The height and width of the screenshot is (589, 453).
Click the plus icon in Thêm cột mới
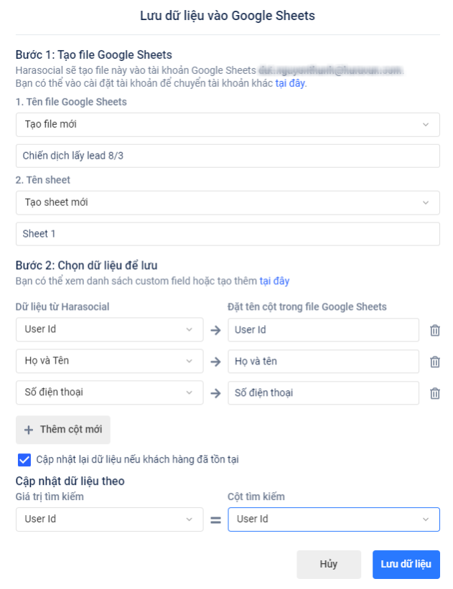29,430
